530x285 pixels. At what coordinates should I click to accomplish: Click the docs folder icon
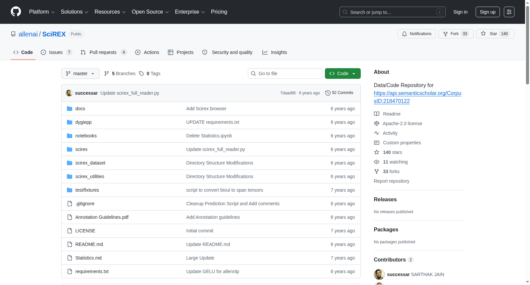pos(70,109)
